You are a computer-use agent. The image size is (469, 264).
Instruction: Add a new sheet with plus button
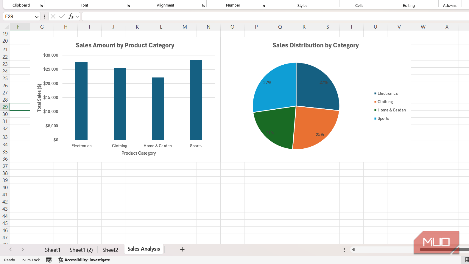(x=182, y=249)
